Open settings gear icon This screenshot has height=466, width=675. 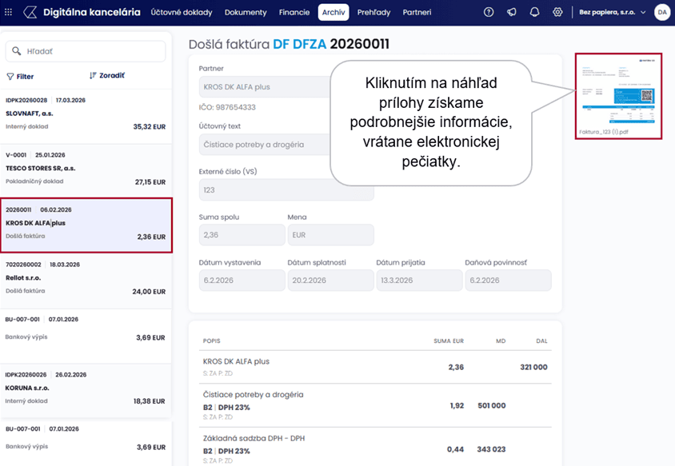557,12
